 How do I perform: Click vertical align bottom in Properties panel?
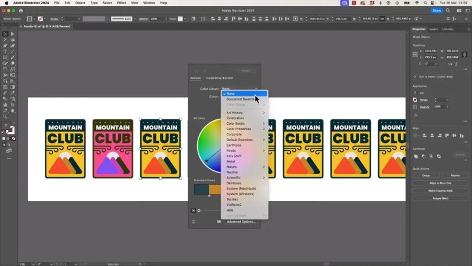[462, 136]
